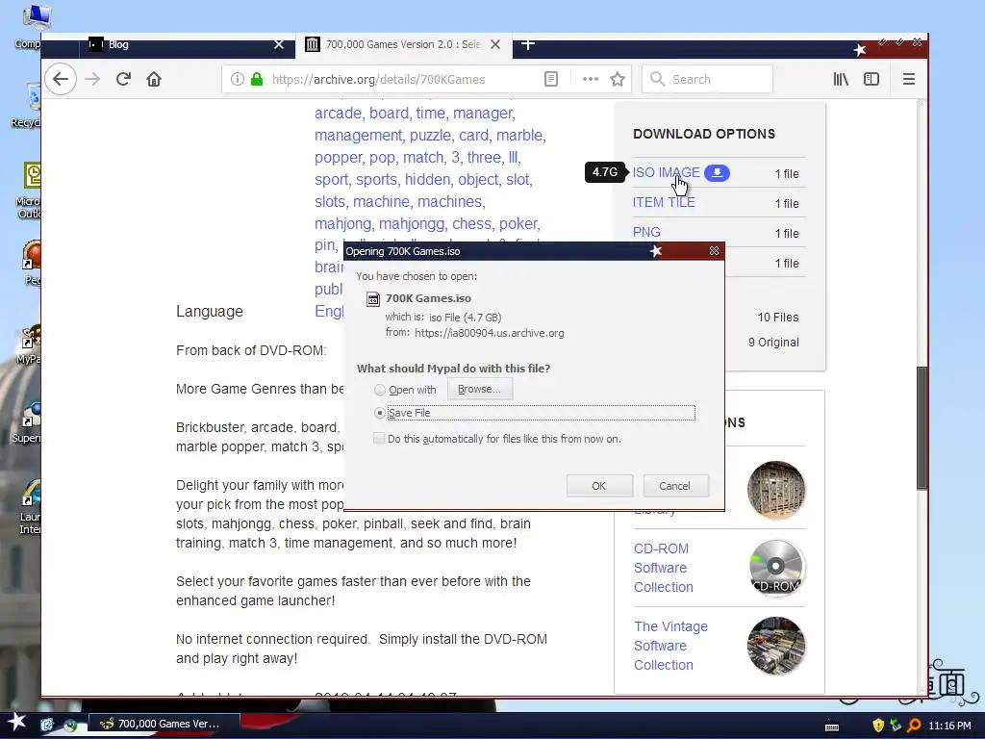This screenshot has height=739, width=985.
Task: View the secure connection padlock icon
Action: coord(256,79)
